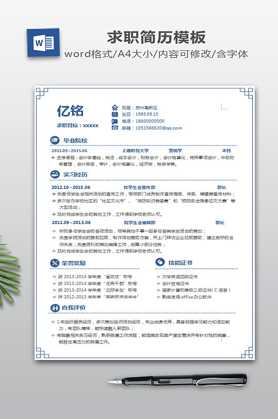The height and width of the screenshot is (419, 278).
Task: Click 国家计算机等级二级证书 line
Action: point(193,290)
